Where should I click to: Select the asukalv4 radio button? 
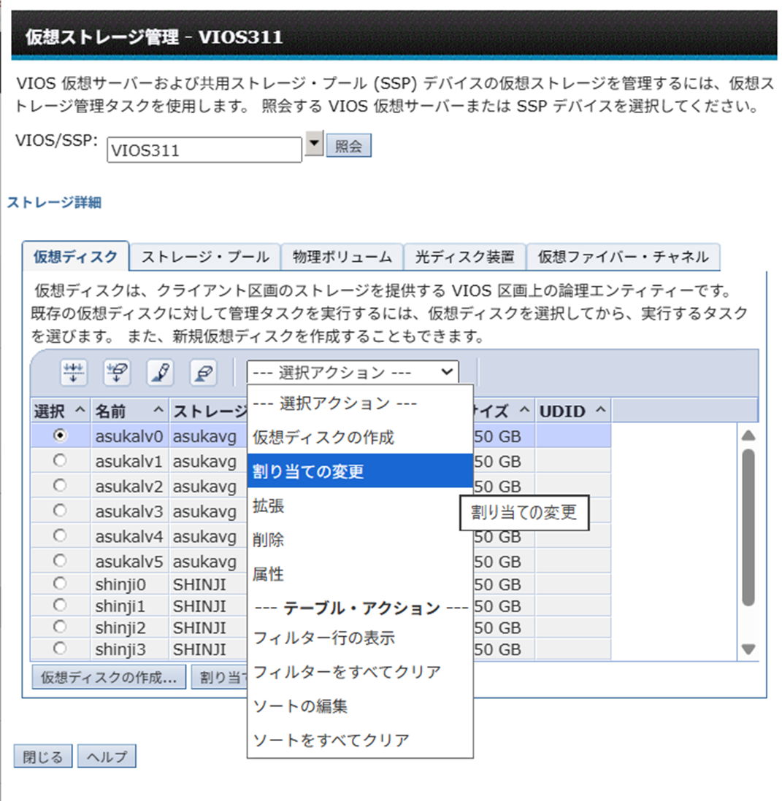(x=60, y=535)
